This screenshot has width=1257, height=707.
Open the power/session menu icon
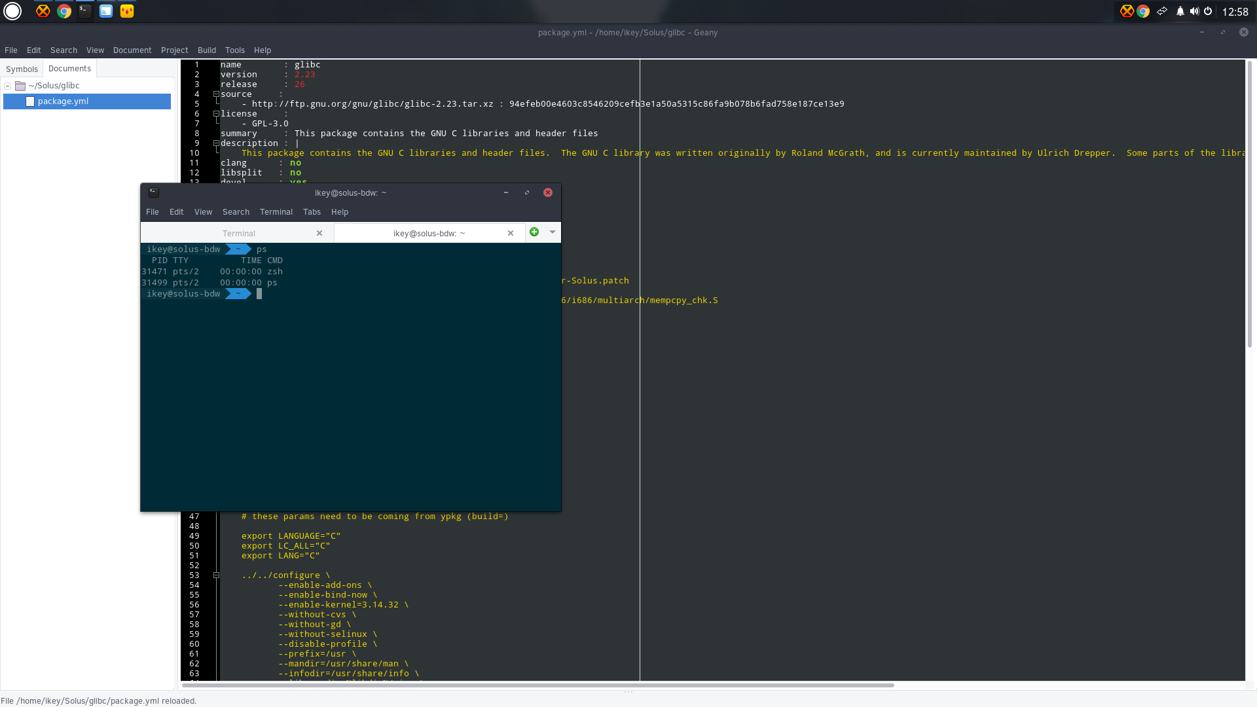[x=1208, y=11]
